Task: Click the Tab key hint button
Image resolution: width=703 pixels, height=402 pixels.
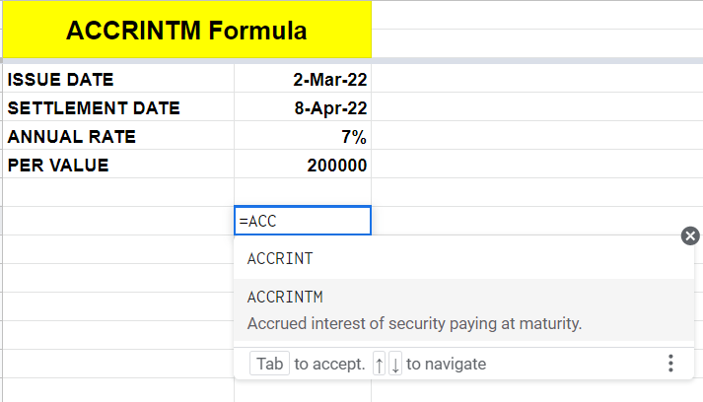Action: (269, 364)
